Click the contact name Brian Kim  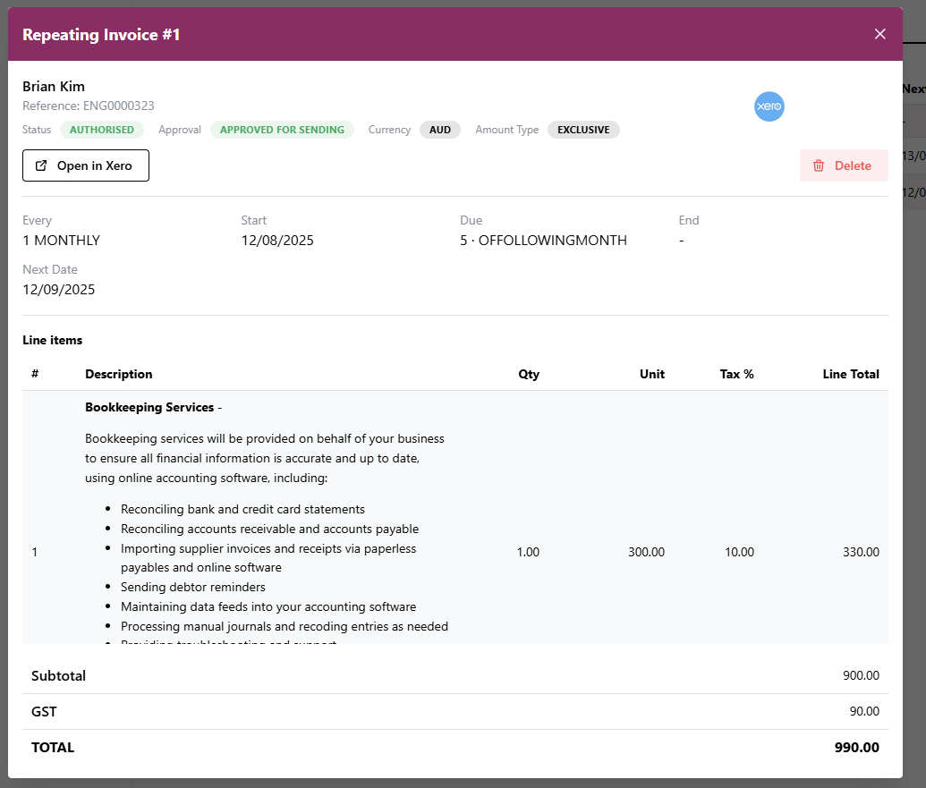(54, 87)
